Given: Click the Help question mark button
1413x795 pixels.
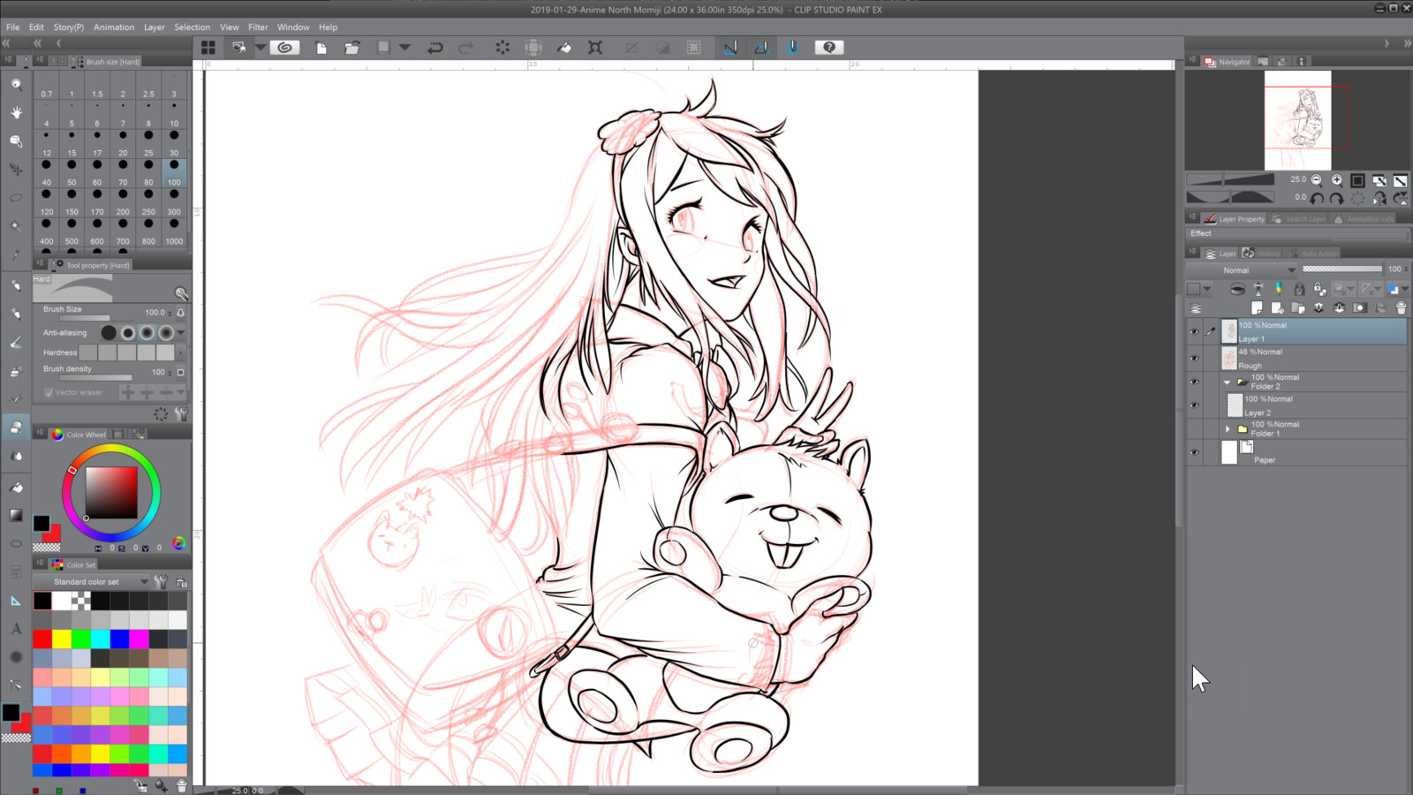Looking at the screenshot, I should 828,48.
